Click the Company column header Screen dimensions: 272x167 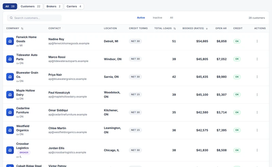[x=13, y=28]
